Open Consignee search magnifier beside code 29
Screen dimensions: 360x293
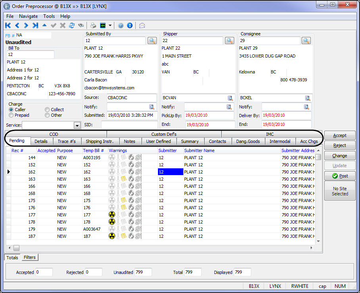tap(306, 40)
